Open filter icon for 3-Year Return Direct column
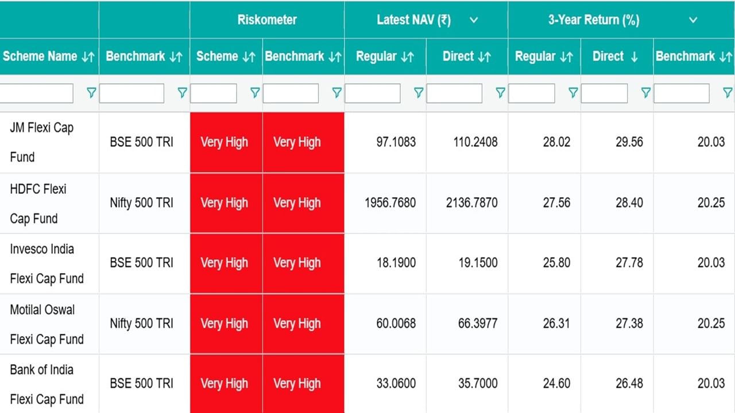735x413 pixels. 645,93
